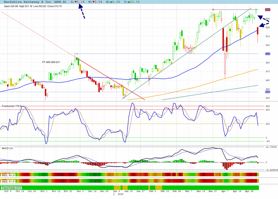Click the 12.73008 MACD scale value

[271, 147]
